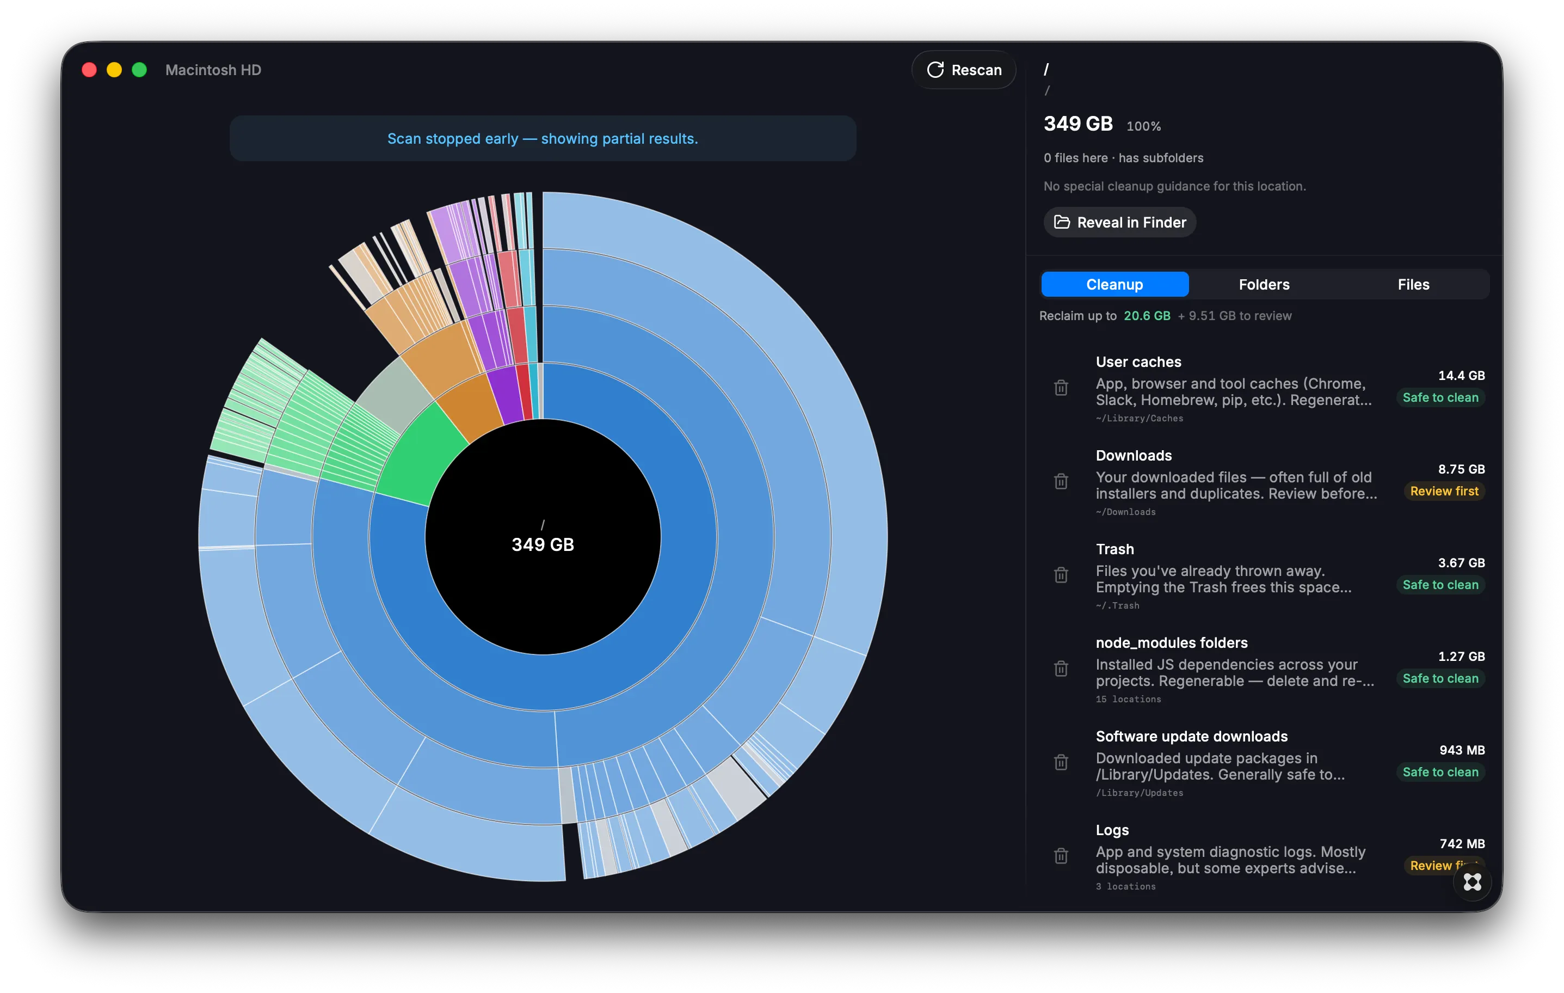1564x993 pixels.
Task: Click the 3.67 GB size value
Action: coord(1461,563)
